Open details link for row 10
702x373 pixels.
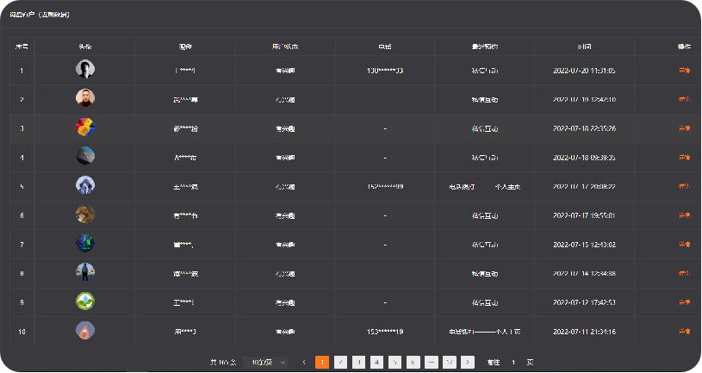[x=684, y=332]
